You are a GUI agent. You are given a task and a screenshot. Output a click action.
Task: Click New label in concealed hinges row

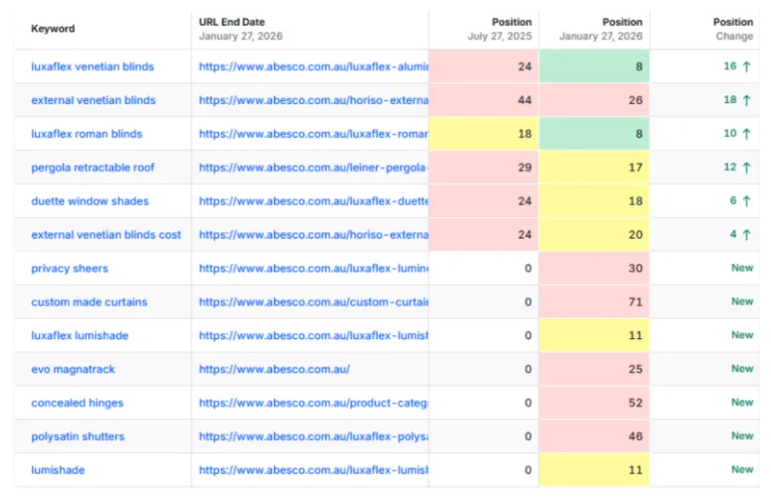[x=742, y=403]
